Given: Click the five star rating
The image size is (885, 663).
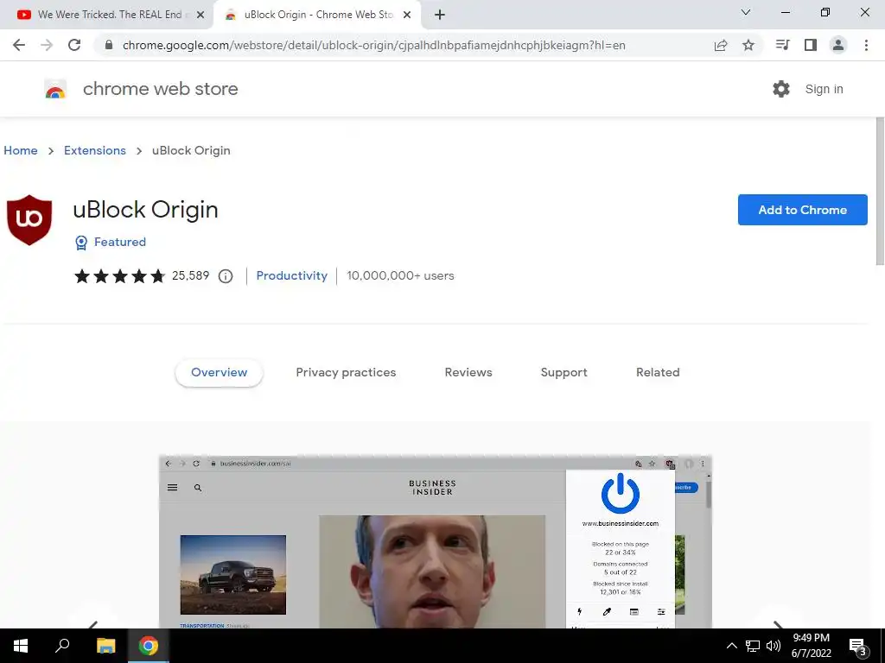Looking at the screenshot, I should coord(119,275).
